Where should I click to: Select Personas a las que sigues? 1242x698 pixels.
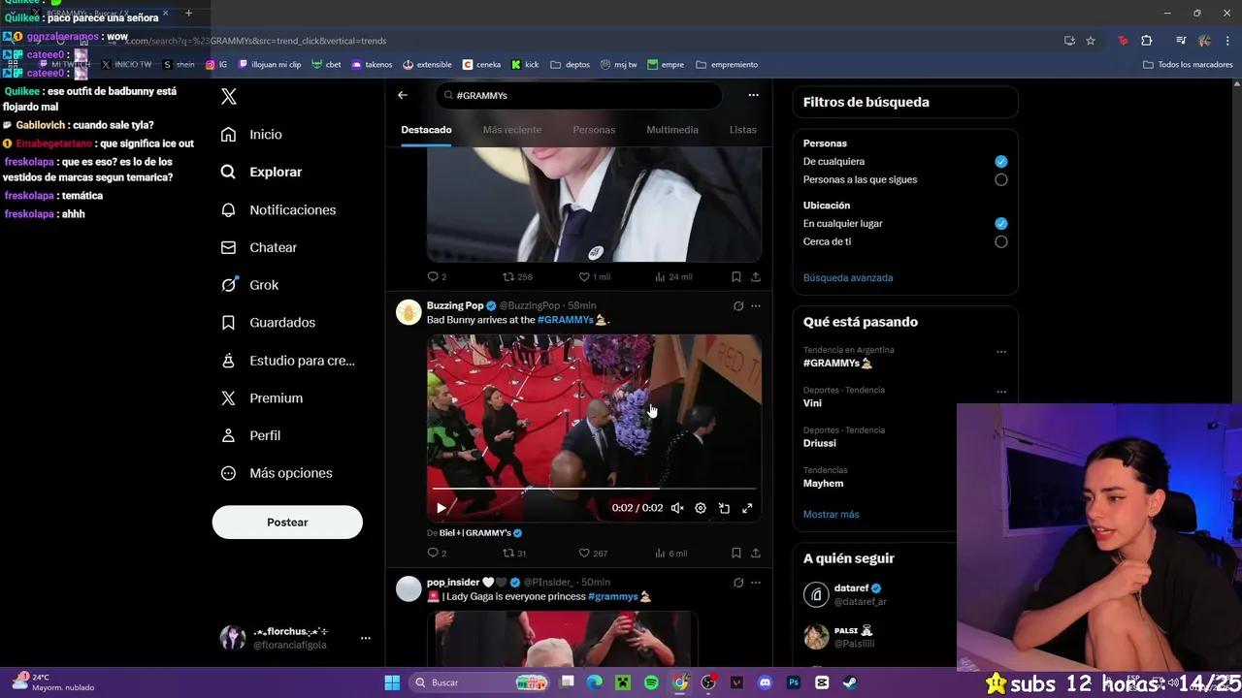point(1000,179)
